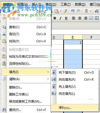Open the 视图(V) menu
This screenshot has height=113, width=100.
[22, 4]
